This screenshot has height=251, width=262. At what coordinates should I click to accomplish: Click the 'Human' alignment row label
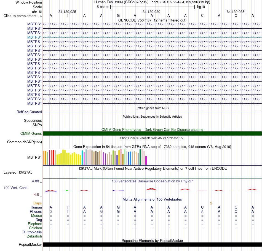(x=36, y=207)
